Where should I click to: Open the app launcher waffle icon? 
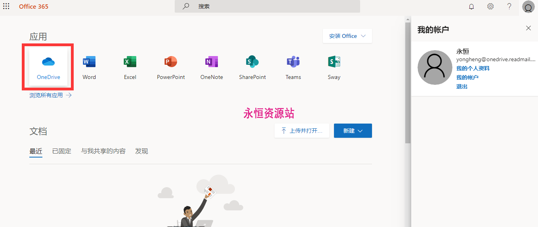(6, 7)
